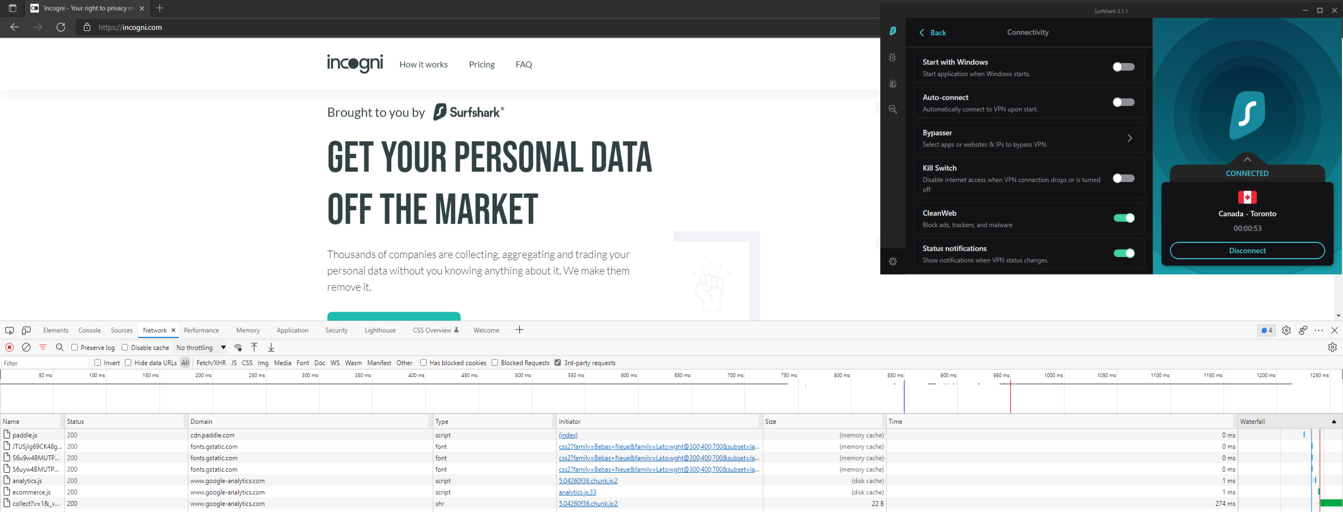This screenshot has height=512, width=1343.
Task: Open analytics.js:33 initiator link
Action: pos(577,492)
